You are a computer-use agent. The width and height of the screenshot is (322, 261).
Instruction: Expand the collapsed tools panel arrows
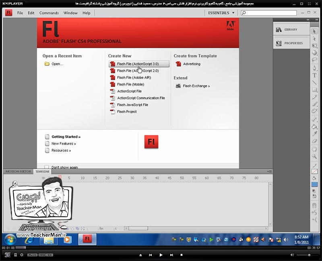316,20
